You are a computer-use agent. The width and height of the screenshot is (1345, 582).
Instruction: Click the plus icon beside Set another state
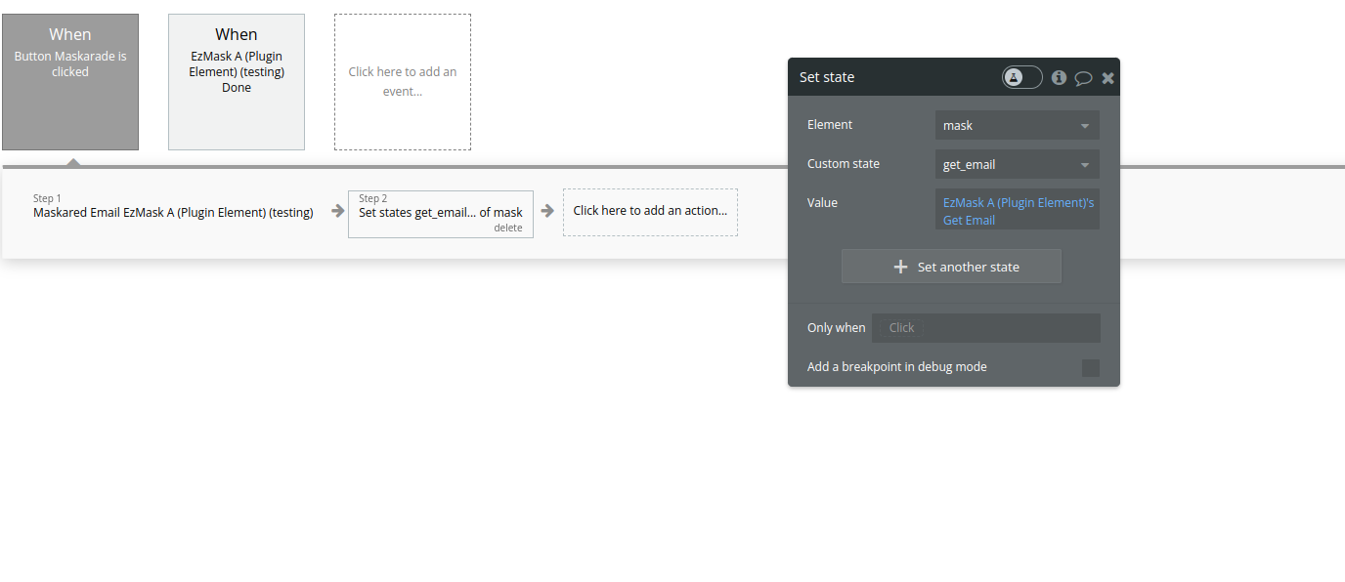(x=900, y=266)
